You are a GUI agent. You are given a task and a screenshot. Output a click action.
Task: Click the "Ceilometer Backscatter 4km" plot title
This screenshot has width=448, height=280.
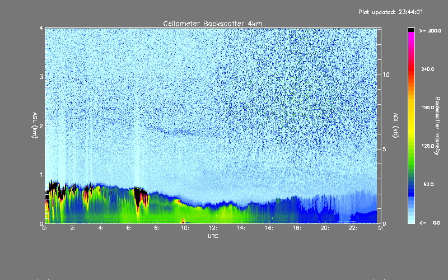tap(212, 24)
